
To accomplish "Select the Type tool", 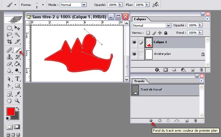I will point(17,79).
